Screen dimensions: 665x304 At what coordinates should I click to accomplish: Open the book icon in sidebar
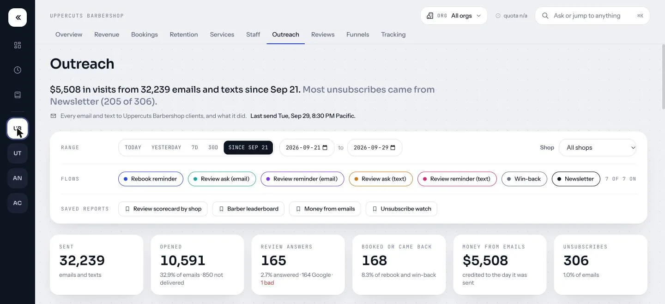[18, 95]
